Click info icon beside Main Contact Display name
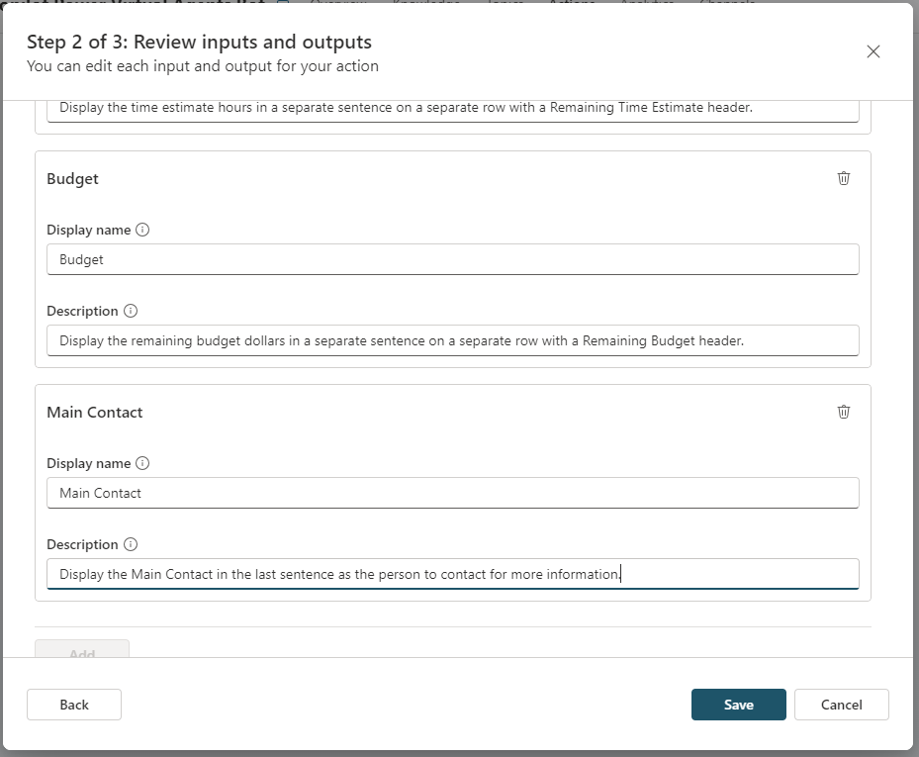The width and height of the screenshot is (919, 757). point(142,463)
